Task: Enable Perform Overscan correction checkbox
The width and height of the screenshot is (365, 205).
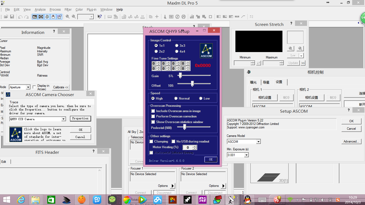Action: click(x=153, y=116)
